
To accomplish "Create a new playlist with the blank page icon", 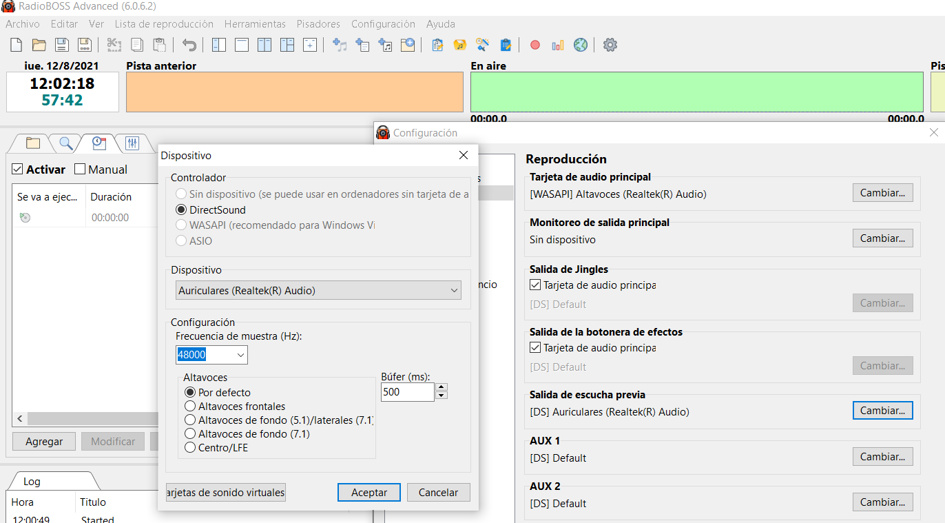I will coord(17,45).
